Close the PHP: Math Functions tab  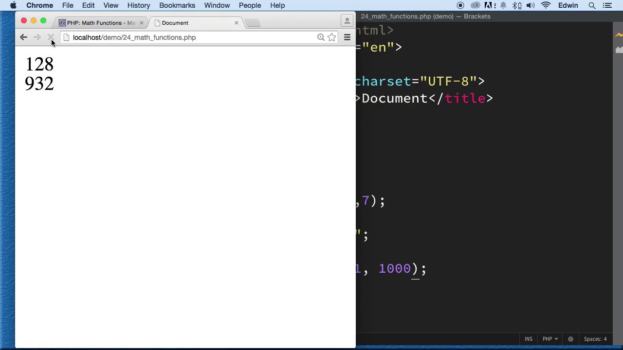(x=142, y=23)
